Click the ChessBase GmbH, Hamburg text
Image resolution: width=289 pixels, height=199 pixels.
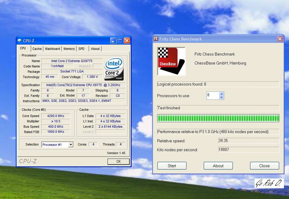tap(220, 63)
